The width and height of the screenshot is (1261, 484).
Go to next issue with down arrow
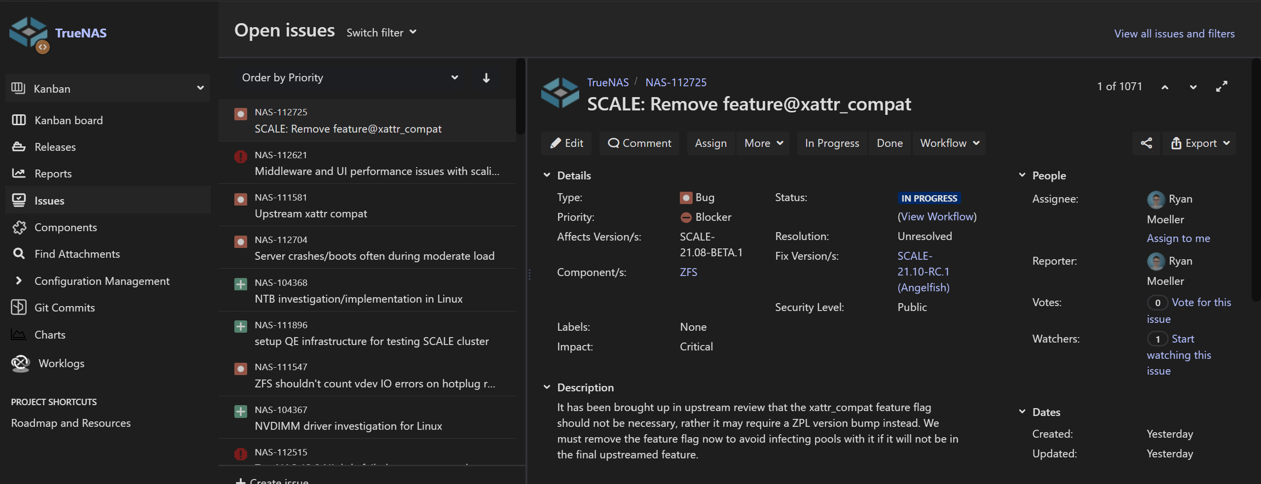tap(1193, 87)
